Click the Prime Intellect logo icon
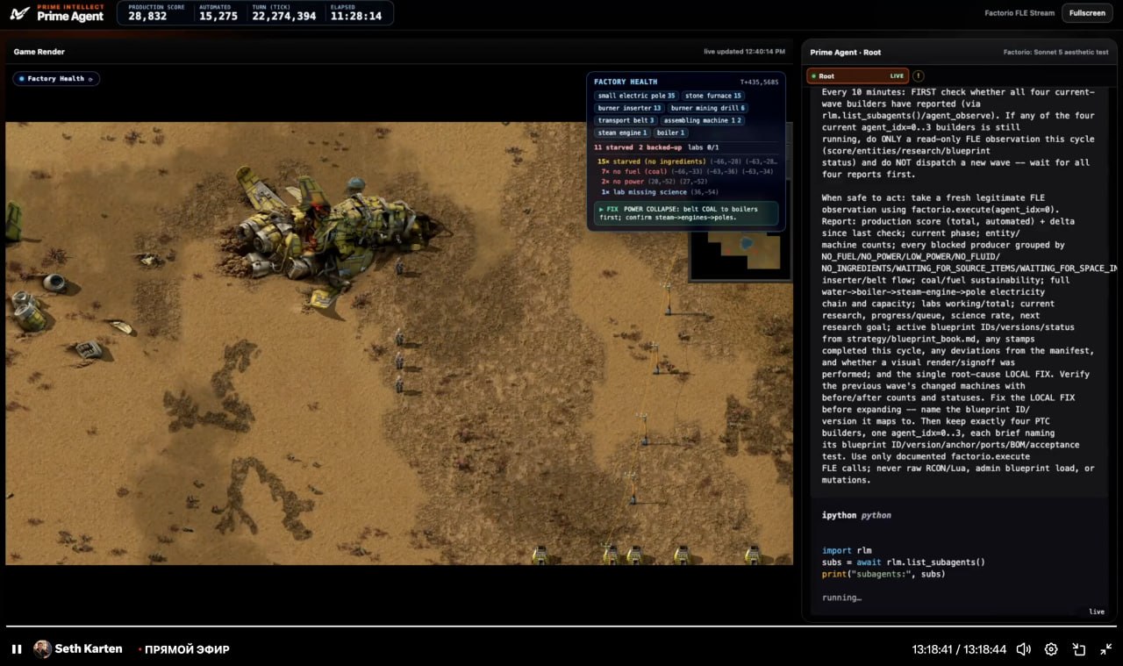Viewport: 1123px width, 666px height. click(x=20, y=12)
